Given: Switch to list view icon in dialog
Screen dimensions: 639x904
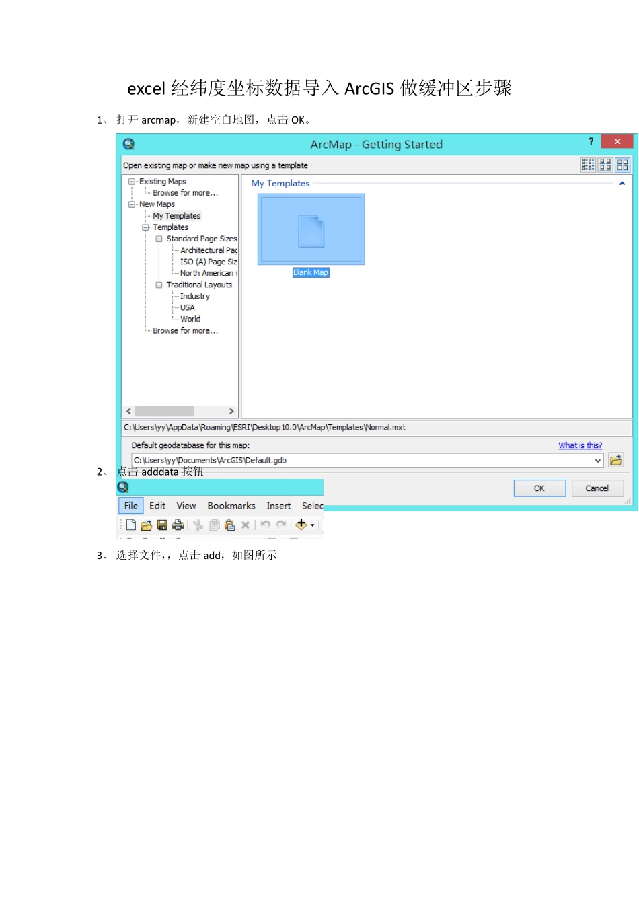Looking at the screenshot, I should click(589, 165).
